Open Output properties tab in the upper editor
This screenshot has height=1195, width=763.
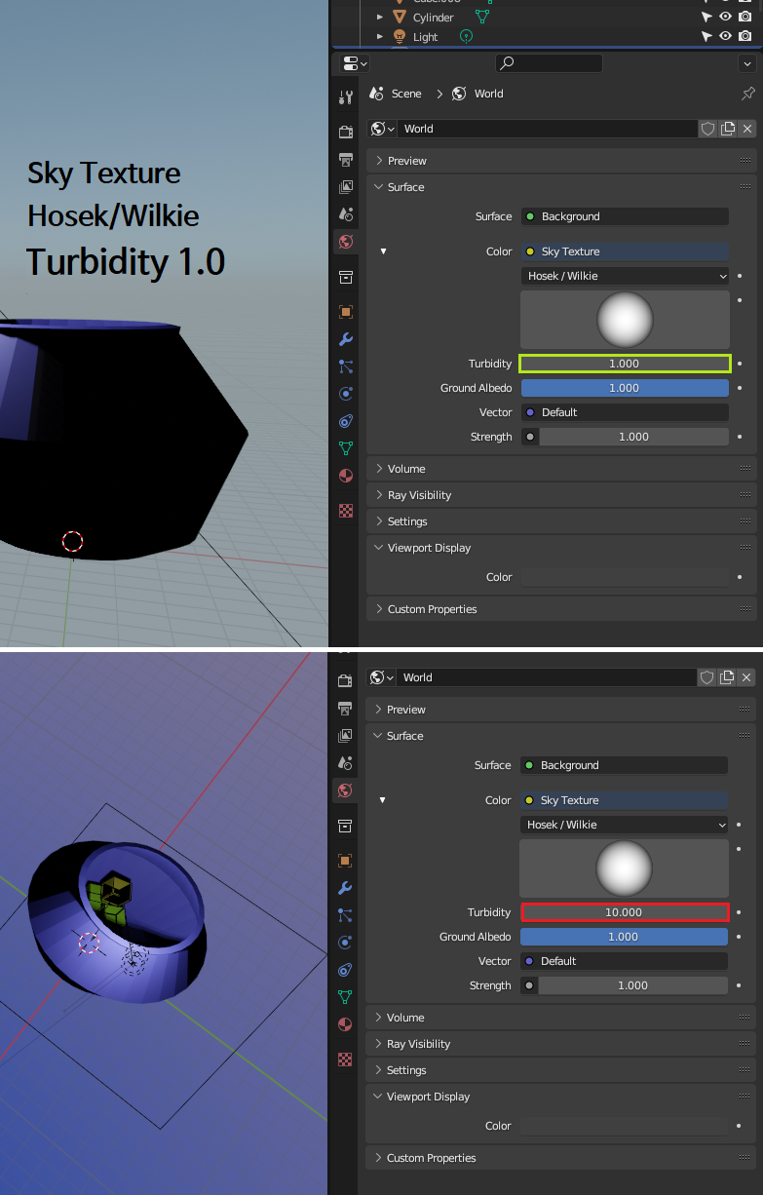point(346,159)
